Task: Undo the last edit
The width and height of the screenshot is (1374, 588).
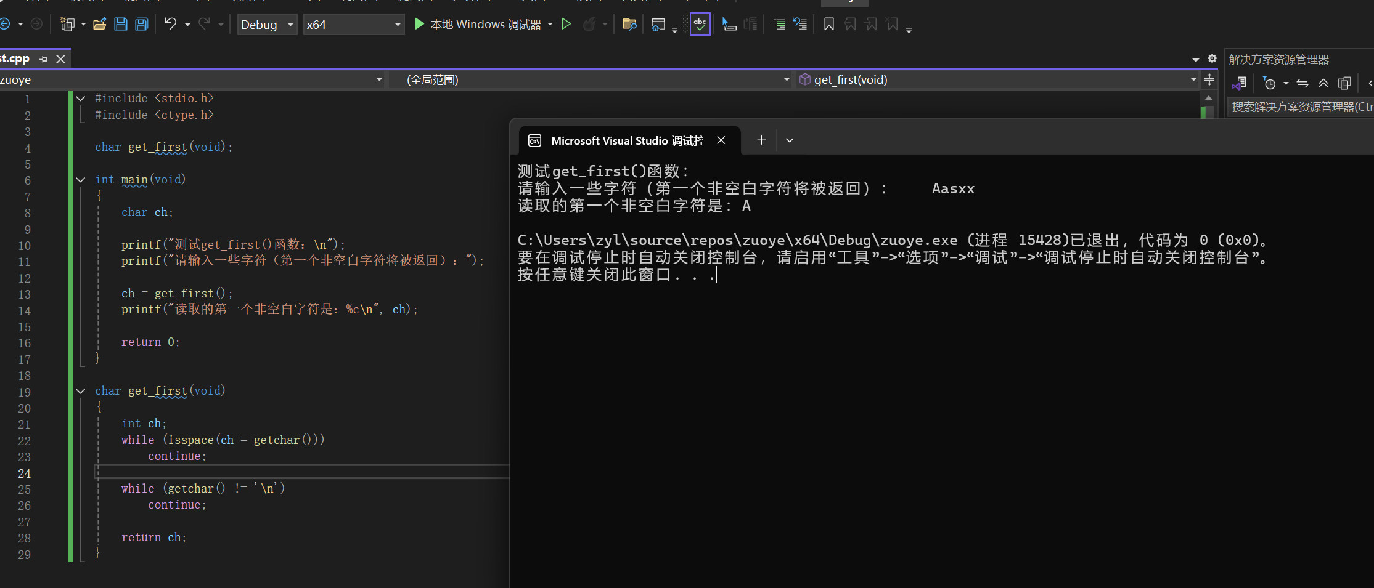Action: (170, 24)
